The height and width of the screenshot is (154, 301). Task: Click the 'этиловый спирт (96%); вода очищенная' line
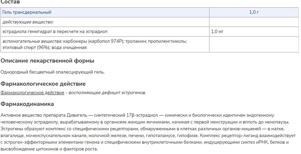[44, 48]
